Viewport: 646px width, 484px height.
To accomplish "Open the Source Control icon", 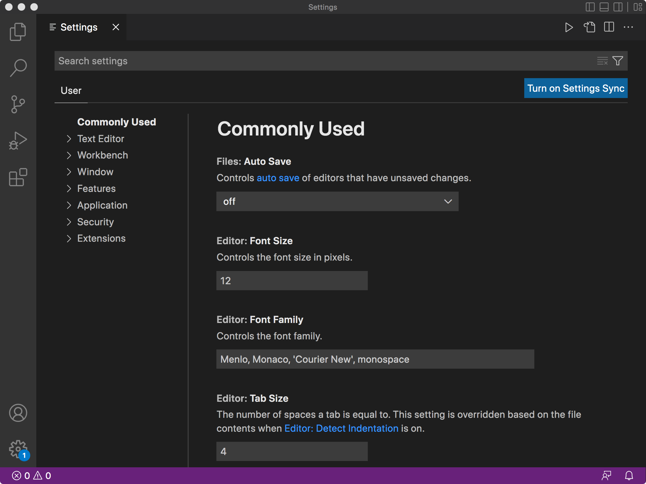I will pos(18,104).
